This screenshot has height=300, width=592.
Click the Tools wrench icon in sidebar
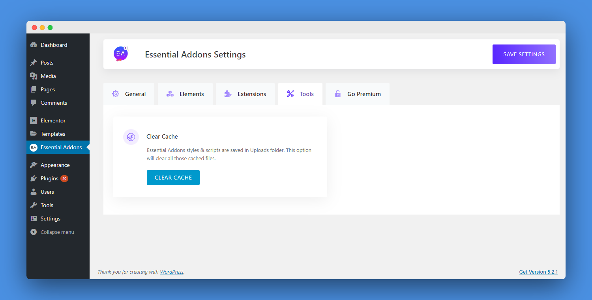(x=34, y=205)
